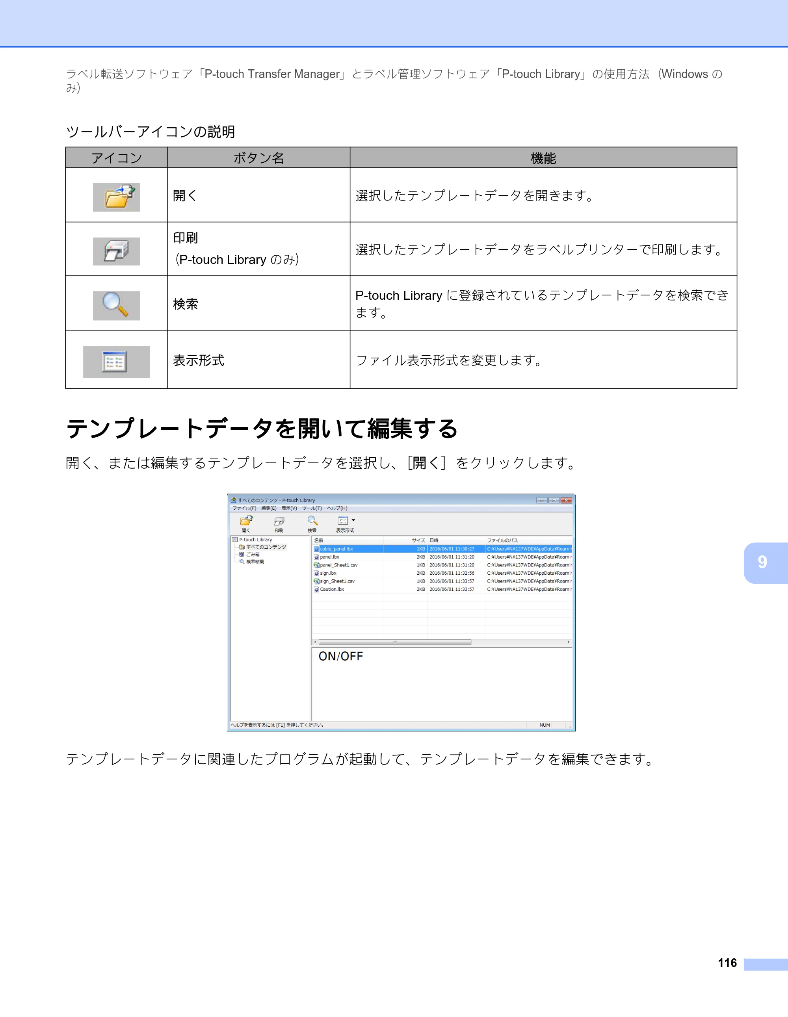This screenshot has width=788, height=1017.
Task: Click the bin icon beside ごみ箱 tree item
Action: 242,555
